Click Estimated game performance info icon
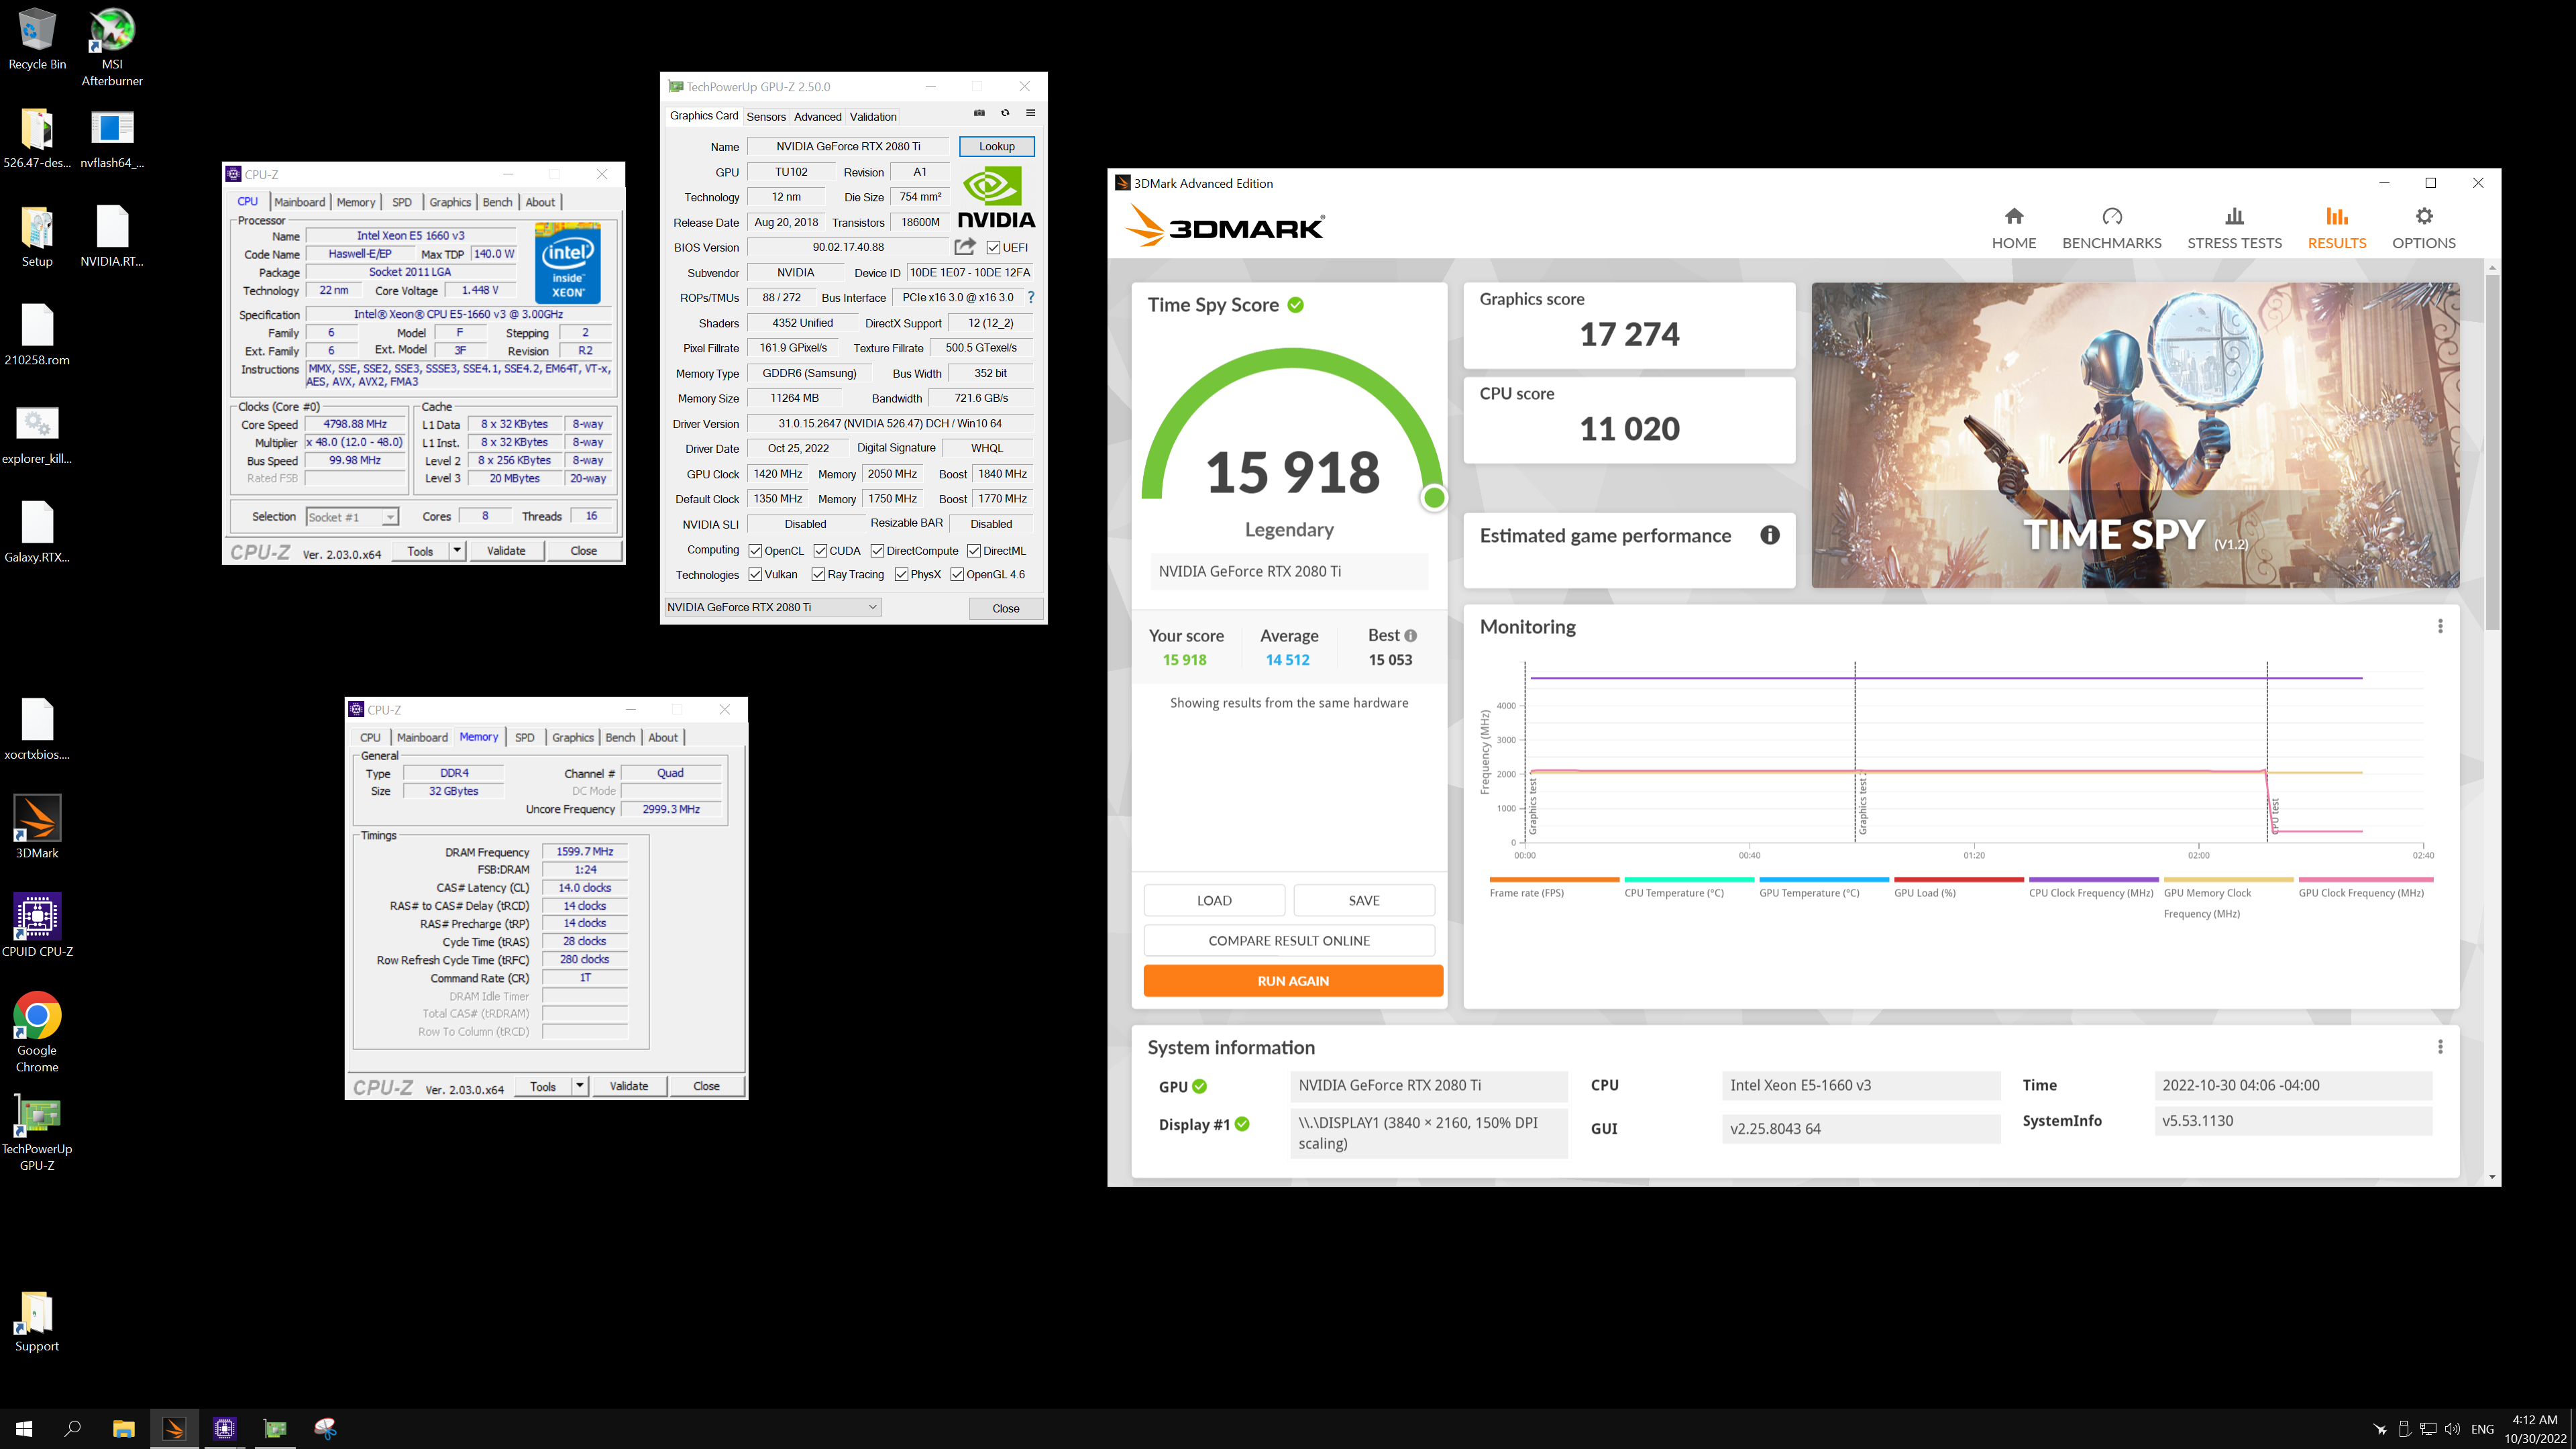Image resolution: width=2576 pixels, height=1449 pixels. point(1769,535)
